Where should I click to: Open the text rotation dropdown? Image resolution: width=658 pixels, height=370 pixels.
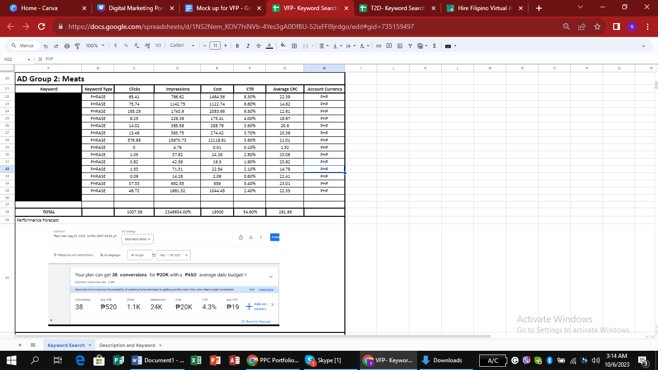pos(364,46)
